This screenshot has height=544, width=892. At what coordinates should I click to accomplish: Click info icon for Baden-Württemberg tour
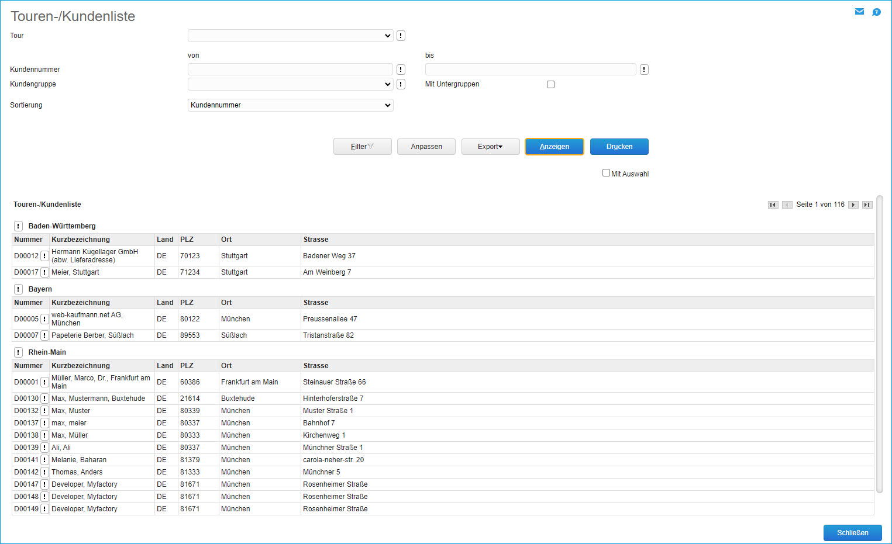pyautogui.click(x=18, y=226)
